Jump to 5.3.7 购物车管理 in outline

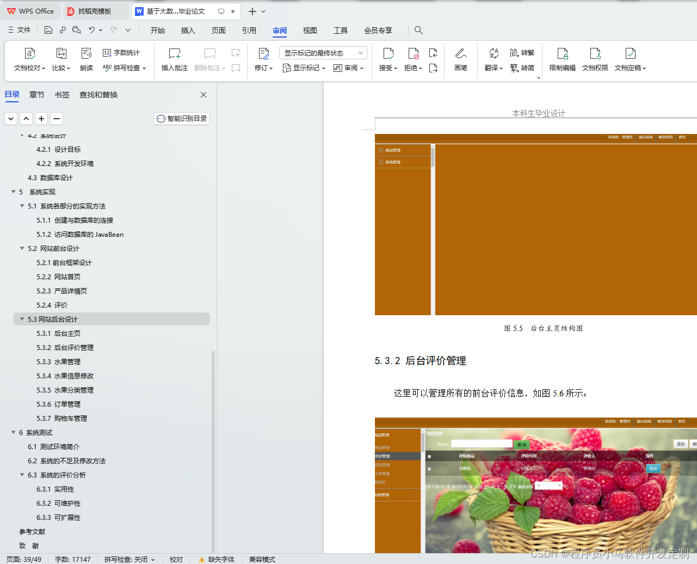pyautogui.click(x=62, y=418)
